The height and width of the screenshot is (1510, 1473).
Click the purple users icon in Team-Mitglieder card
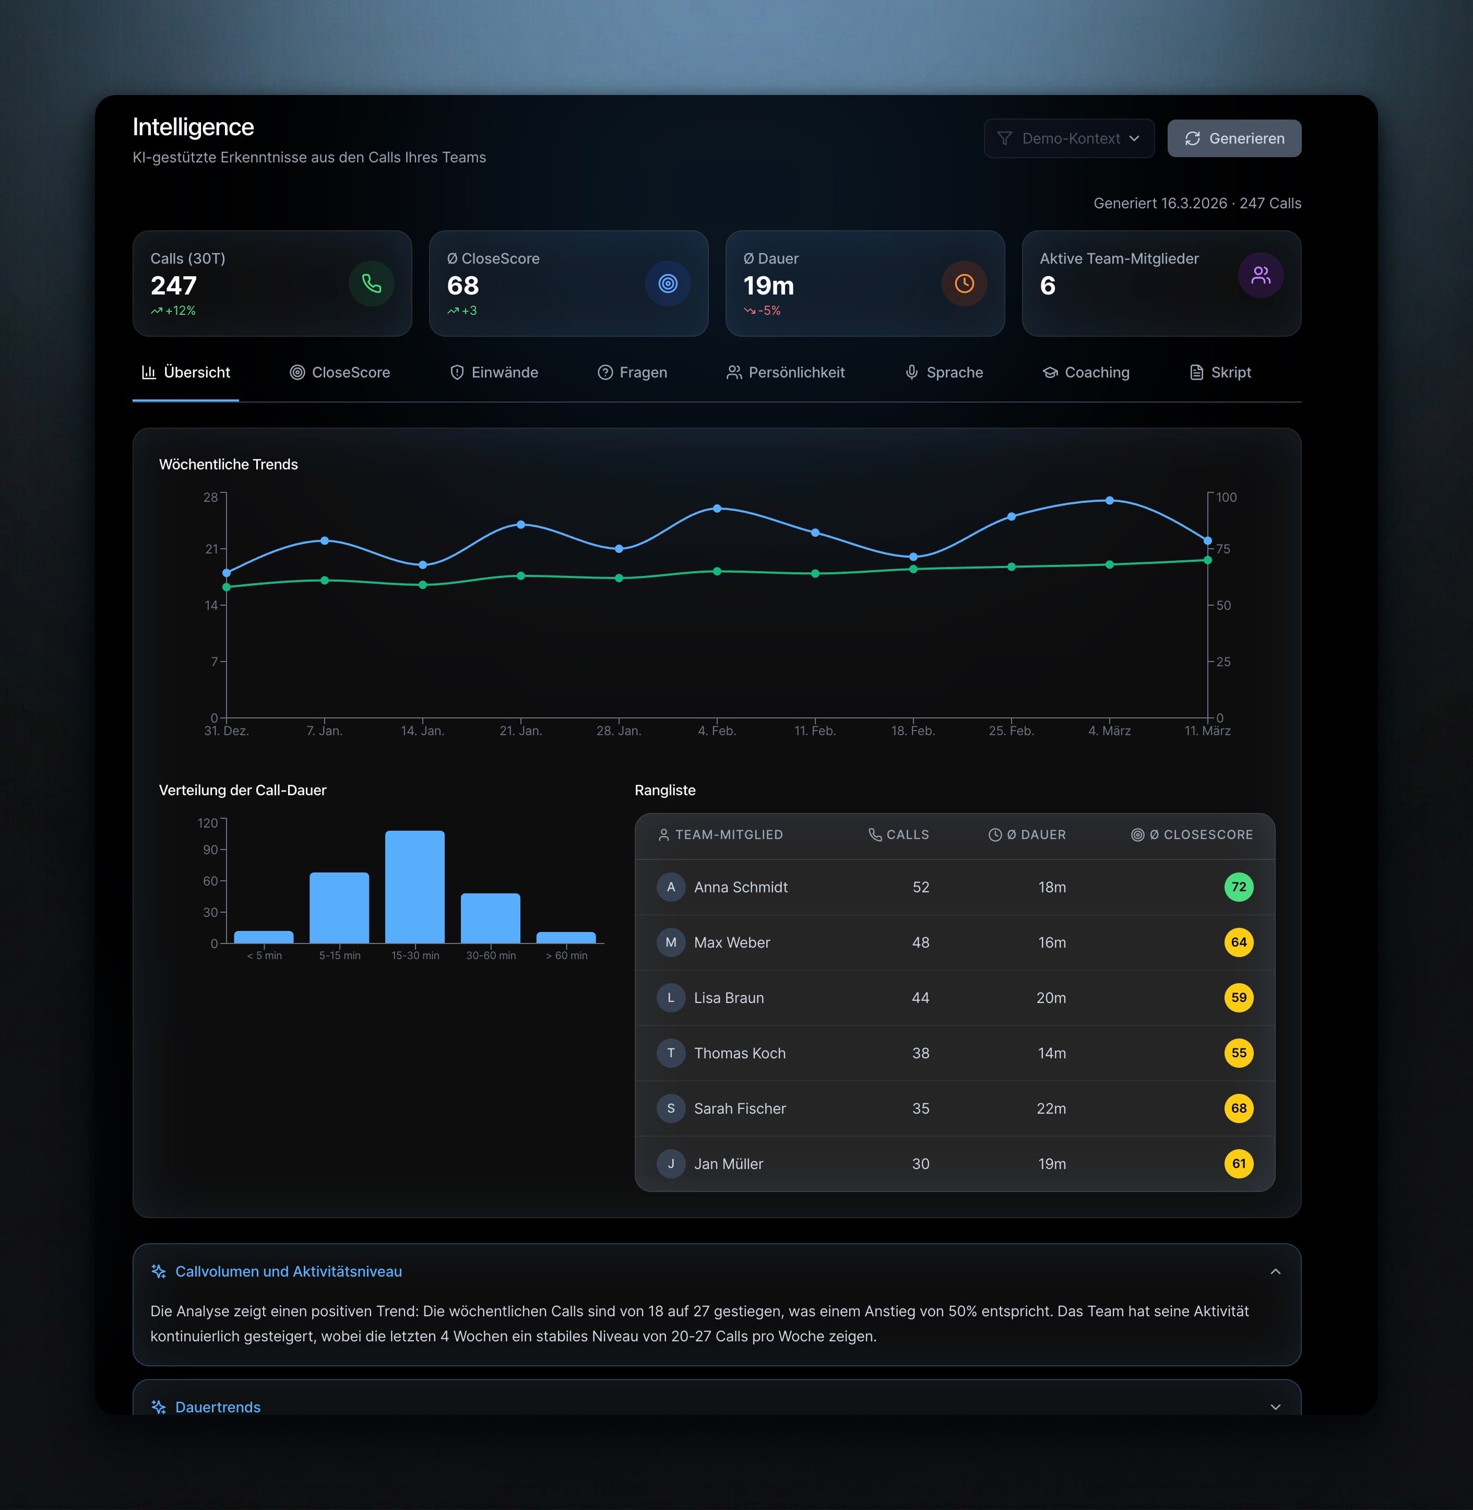point(1260,275)
